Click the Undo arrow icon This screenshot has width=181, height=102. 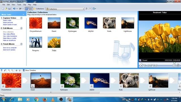click(x=14, y=9)
